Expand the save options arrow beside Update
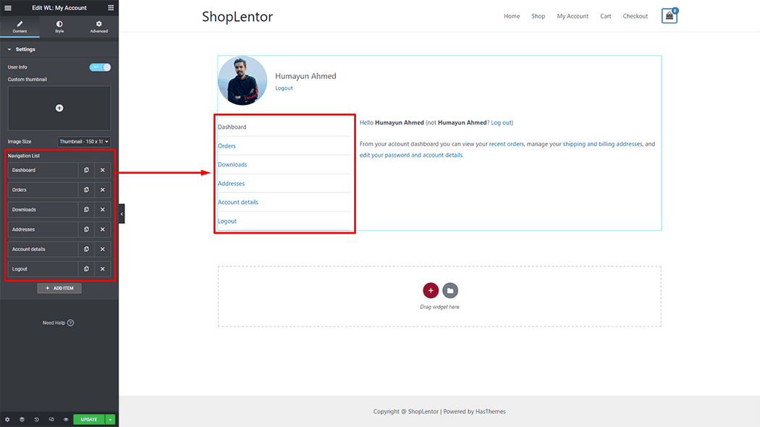Image resolution: width=760 pixels, height=427 pixels. pyautogui.click(x=111, y=419)
